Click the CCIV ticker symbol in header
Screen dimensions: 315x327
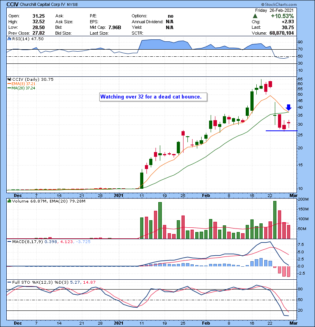(13, 4)
